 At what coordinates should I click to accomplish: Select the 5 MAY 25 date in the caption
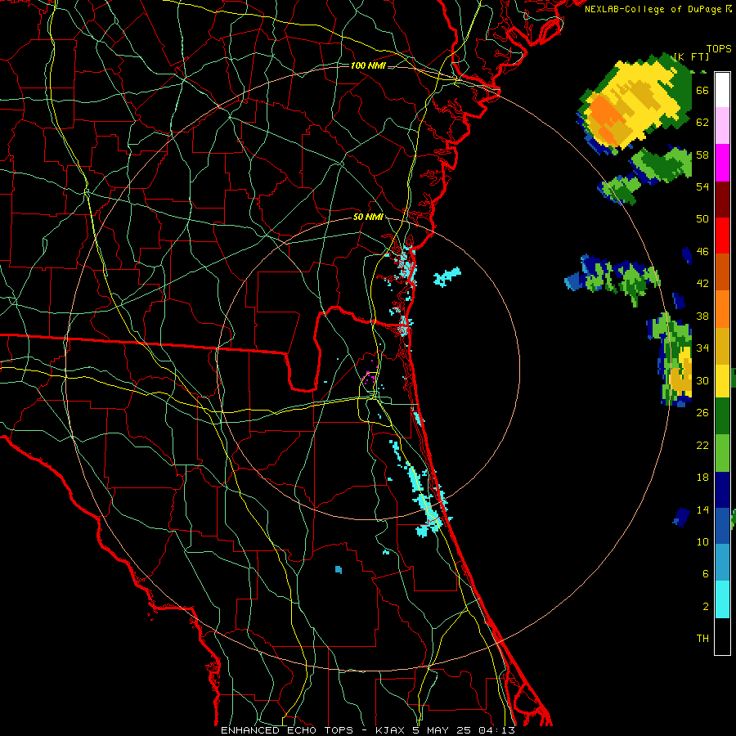coord(442,730)
